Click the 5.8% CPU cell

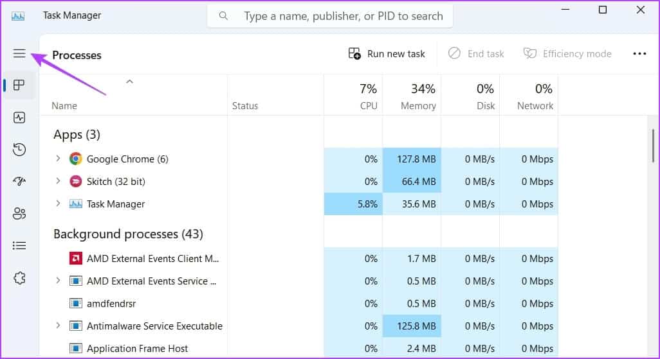pos(353,204)
